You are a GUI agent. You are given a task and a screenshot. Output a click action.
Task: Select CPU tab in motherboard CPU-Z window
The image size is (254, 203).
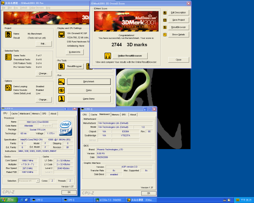(85, 115)
